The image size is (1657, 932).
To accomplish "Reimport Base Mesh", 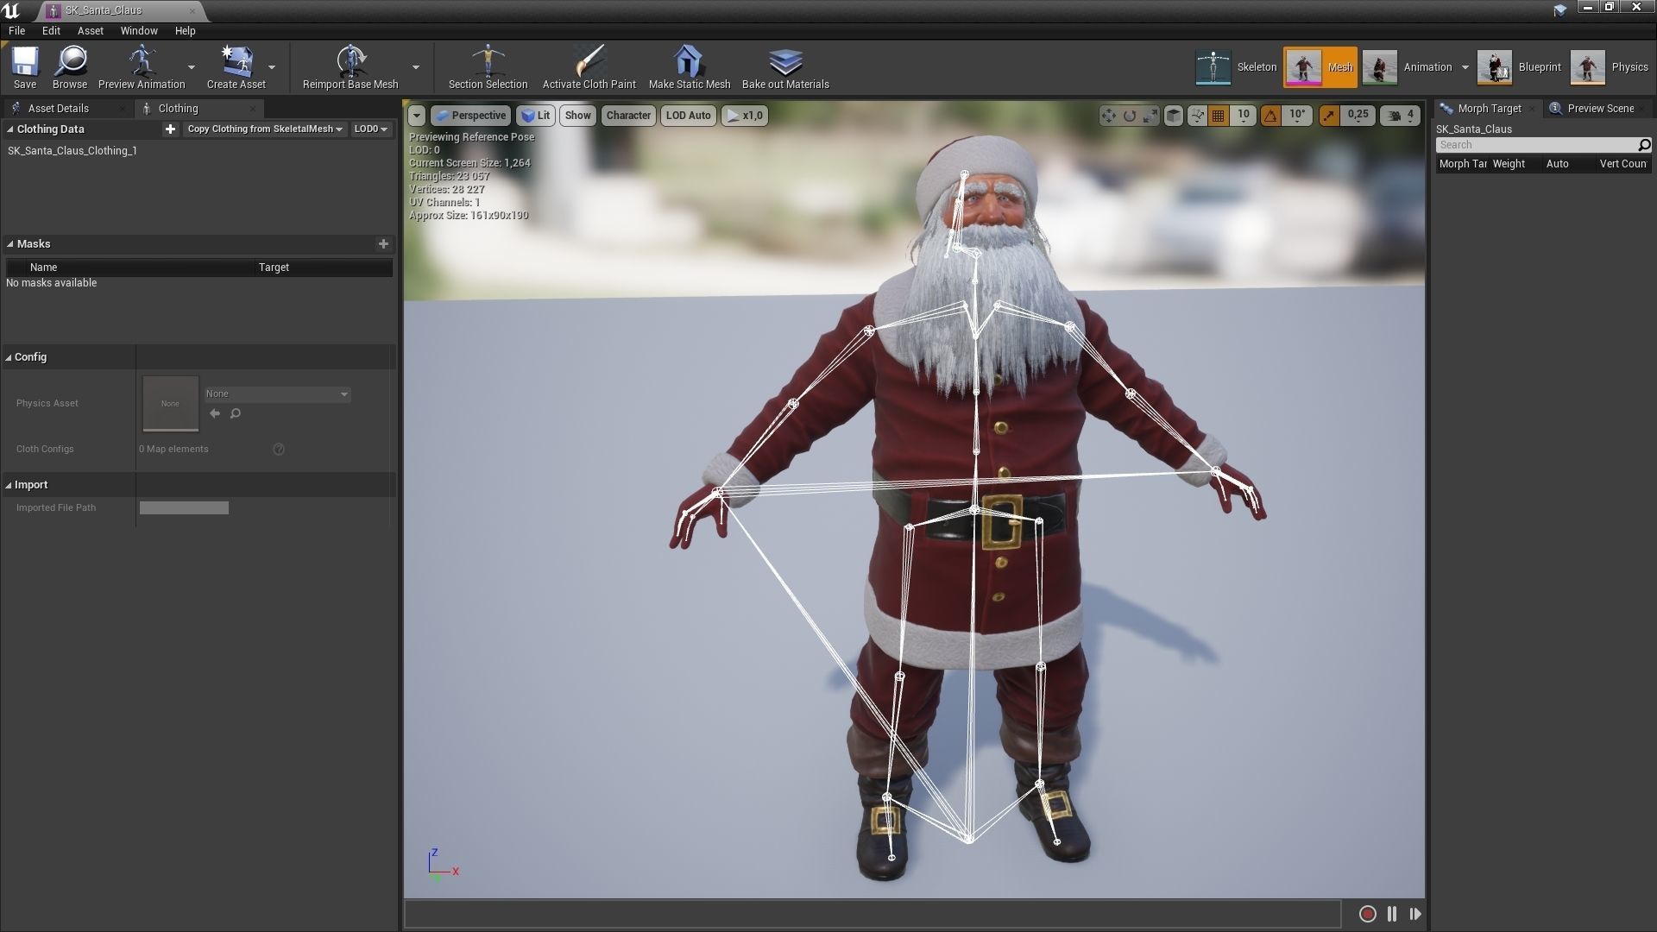I will pos(350,67).
